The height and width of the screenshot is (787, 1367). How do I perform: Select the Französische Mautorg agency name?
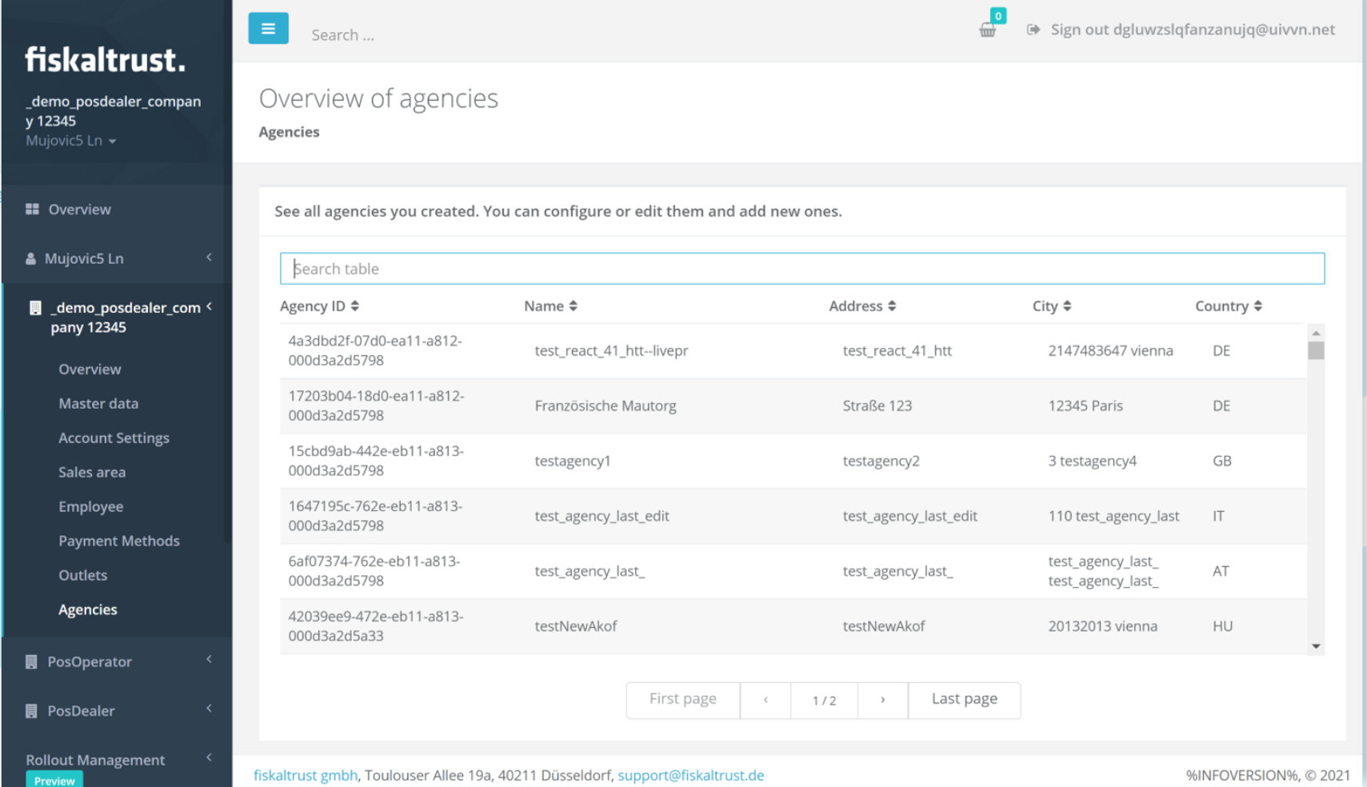point(606,406)
